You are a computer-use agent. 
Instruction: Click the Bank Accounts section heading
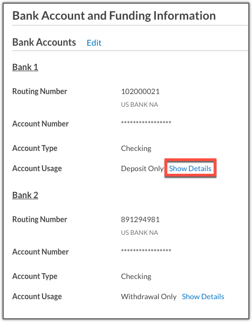click(44, 43)
